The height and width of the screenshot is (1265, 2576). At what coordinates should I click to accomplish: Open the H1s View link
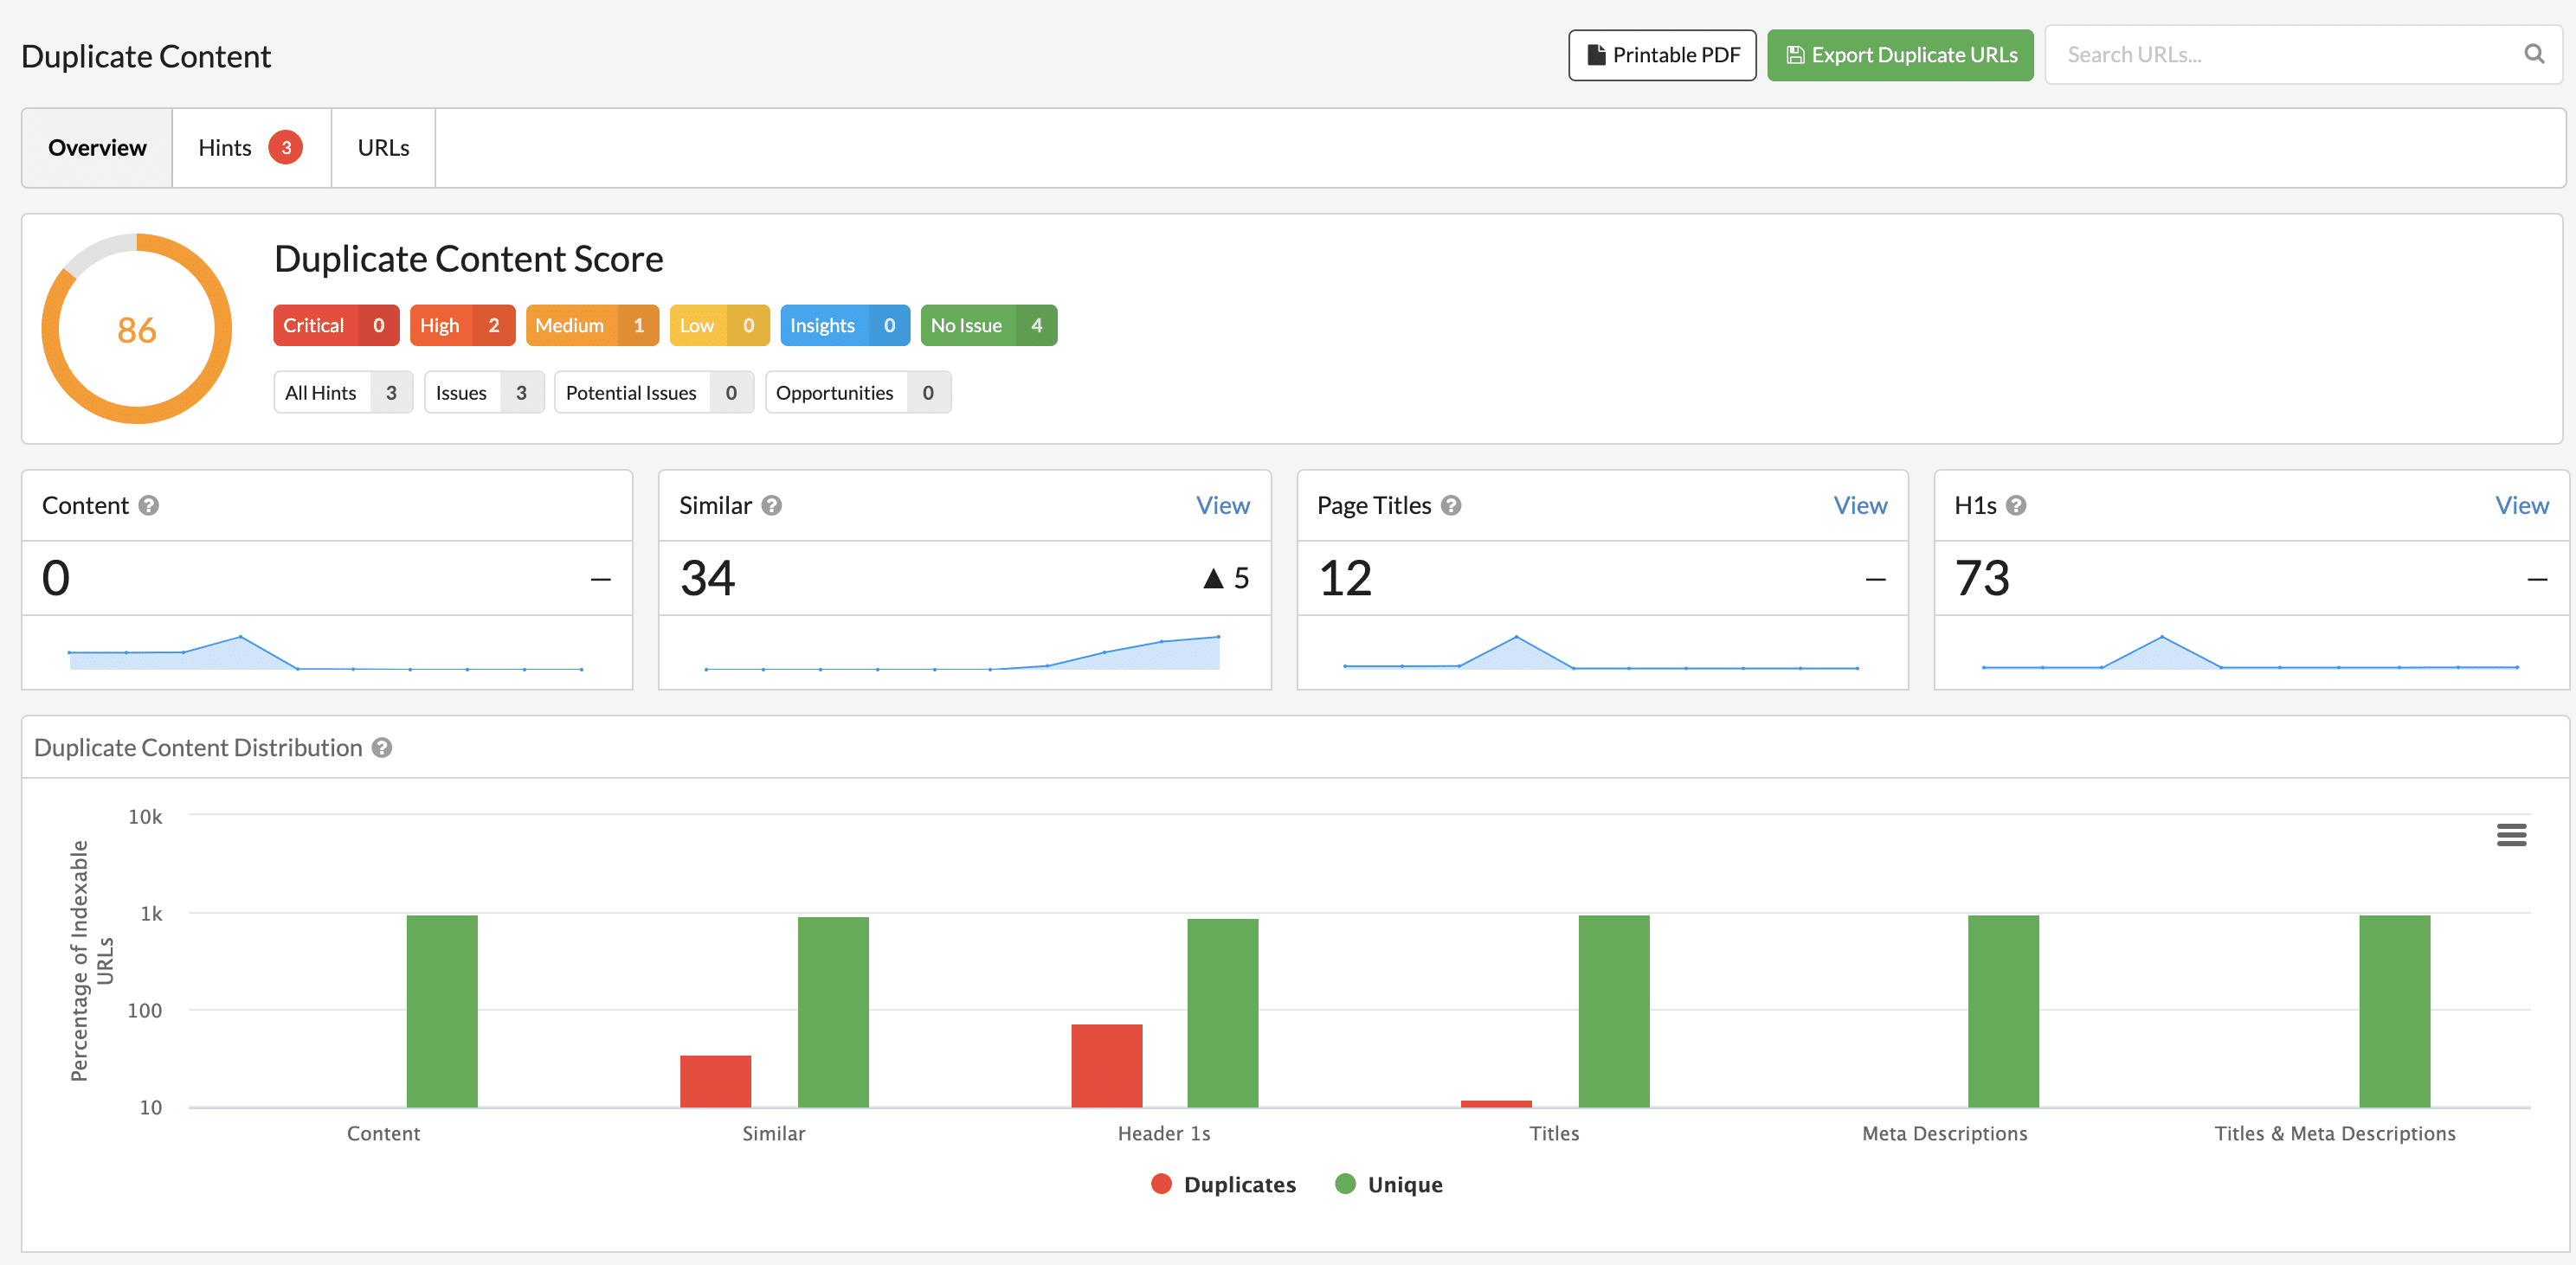[x=2520, y=506]
